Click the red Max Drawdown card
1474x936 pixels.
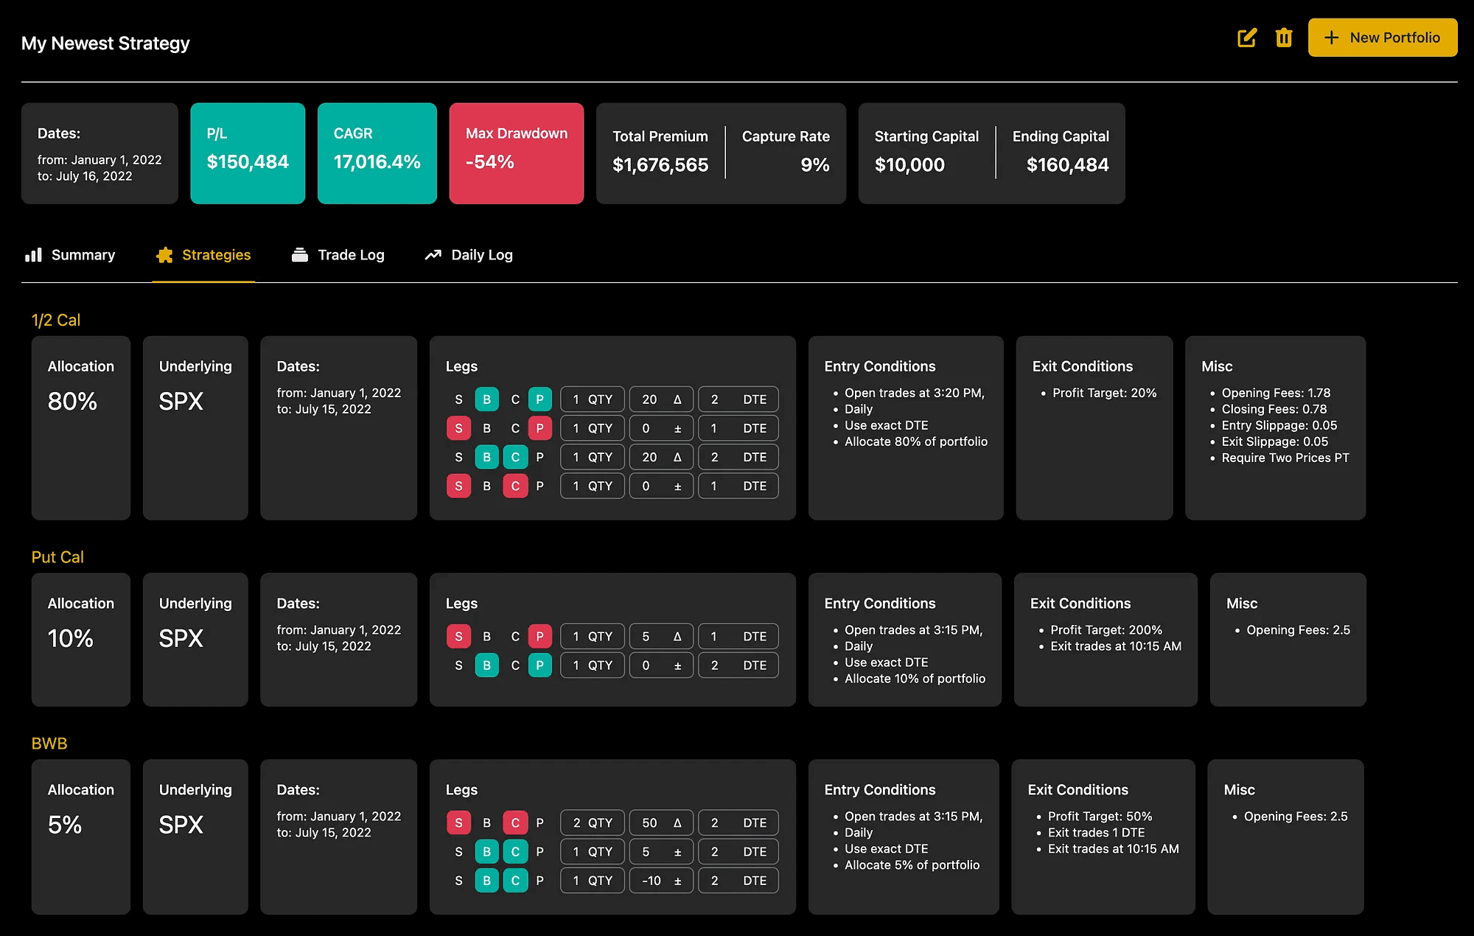[516, 153]
